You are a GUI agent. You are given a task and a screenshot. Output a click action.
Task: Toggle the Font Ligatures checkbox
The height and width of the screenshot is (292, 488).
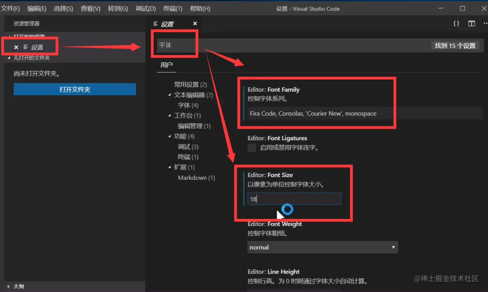[x=251, y=147]
